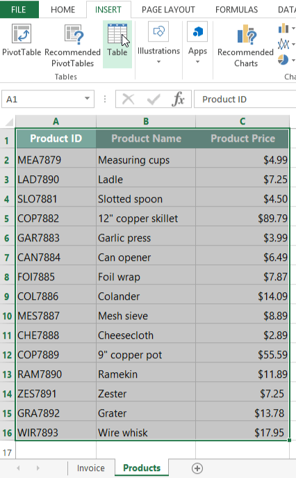Click the Insert Function fx icon
Viewport: 296px width, 478px height.
click(178, 99)
